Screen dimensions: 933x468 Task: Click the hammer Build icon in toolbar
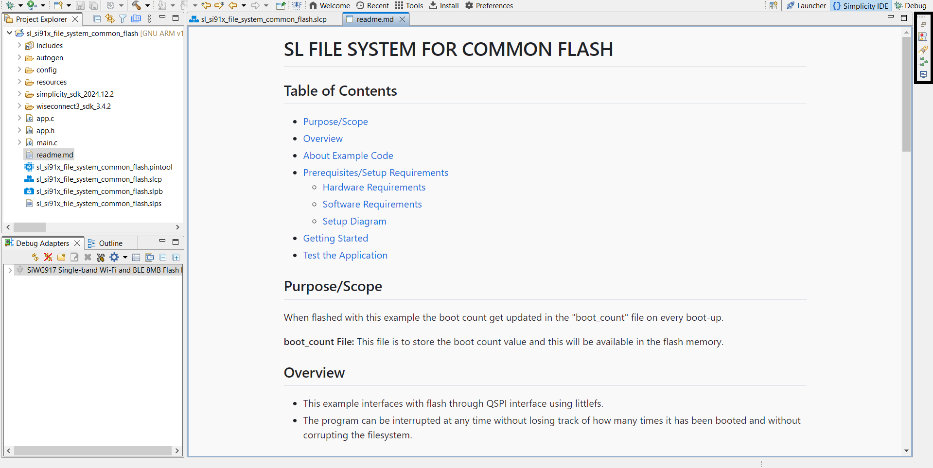pos(136,5)
